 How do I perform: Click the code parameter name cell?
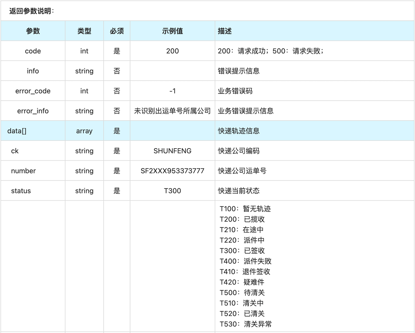33,51
